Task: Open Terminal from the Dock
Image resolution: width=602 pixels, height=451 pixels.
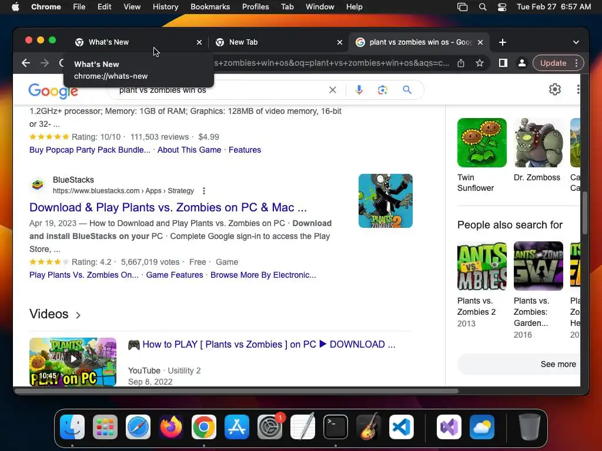Action: [336, 427]
